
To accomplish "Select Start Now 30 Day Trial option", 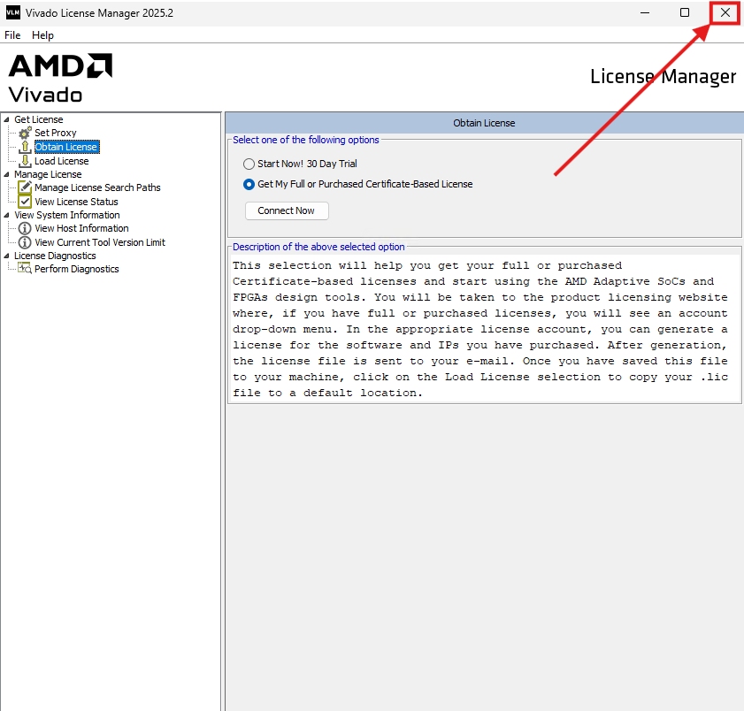I will click(249, 164).
